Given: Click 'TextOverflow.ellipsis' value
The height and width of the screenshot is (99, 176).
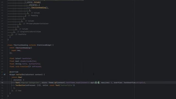Looking at the screenshot, I should (134, 82).
